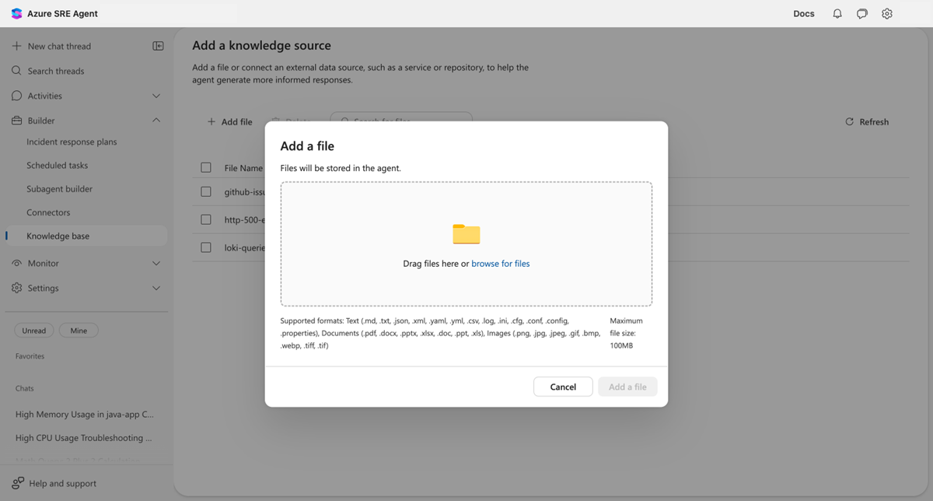
Task: Click browse for files link
Action: click(x=500, y=263)
